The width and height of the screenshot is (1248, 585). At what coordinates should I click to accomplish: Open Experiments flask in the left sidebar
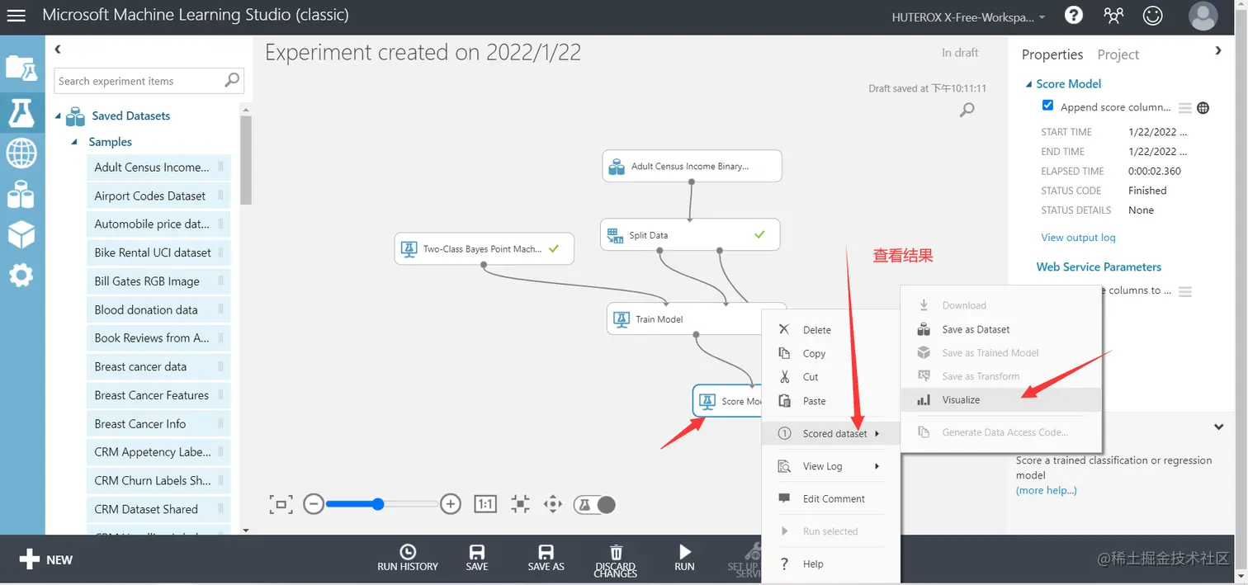(21, 111)
